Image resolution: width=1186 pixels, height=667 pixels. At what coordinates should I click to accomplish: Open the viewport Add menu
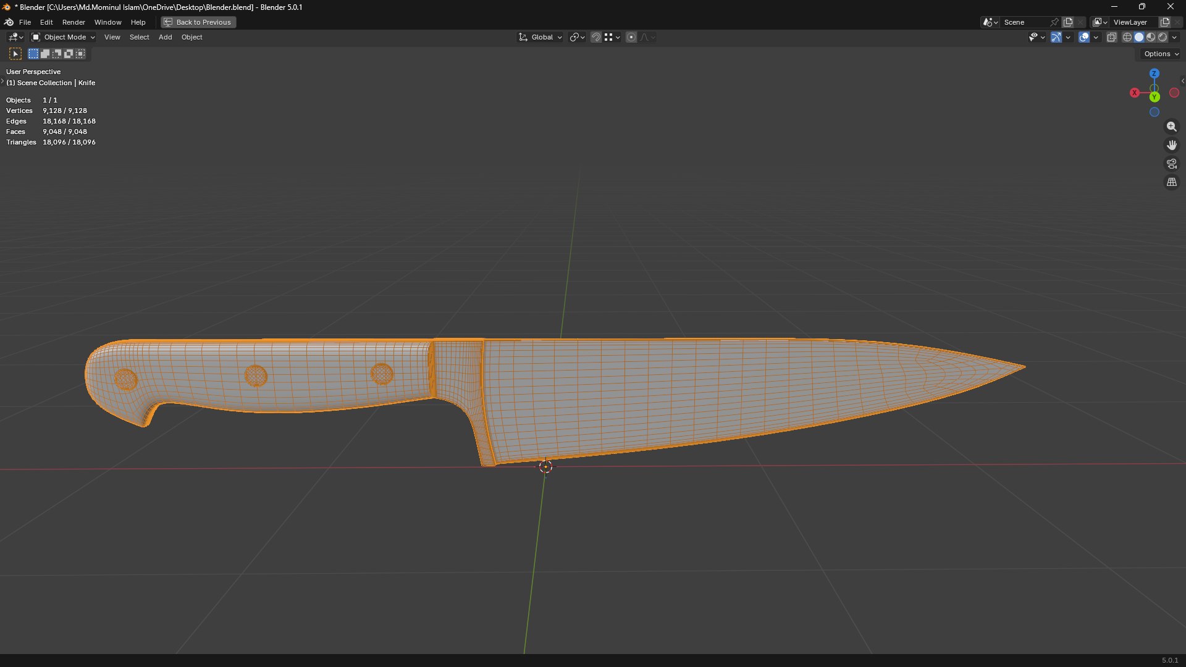point(165,37)
